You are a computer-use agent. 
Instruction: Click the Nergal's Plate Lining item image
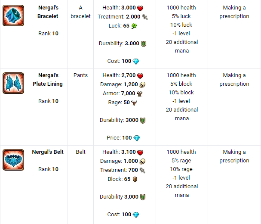pyautogui.click(x=13, y=83)
